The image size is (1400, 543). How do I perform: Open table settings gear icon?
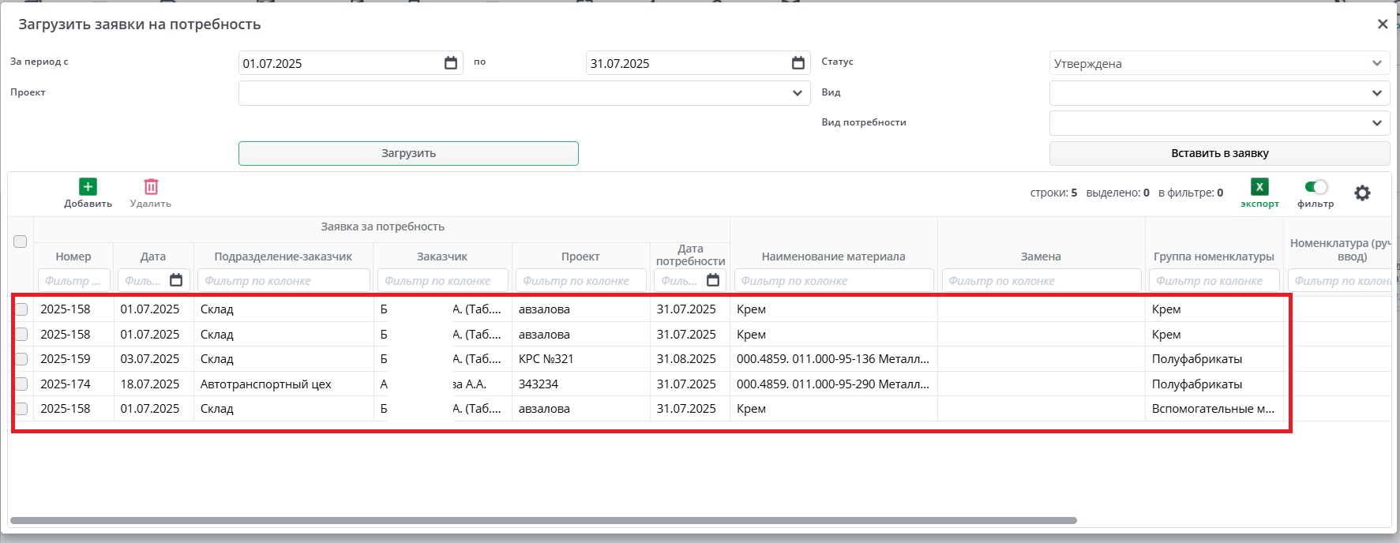[1362, 193]
